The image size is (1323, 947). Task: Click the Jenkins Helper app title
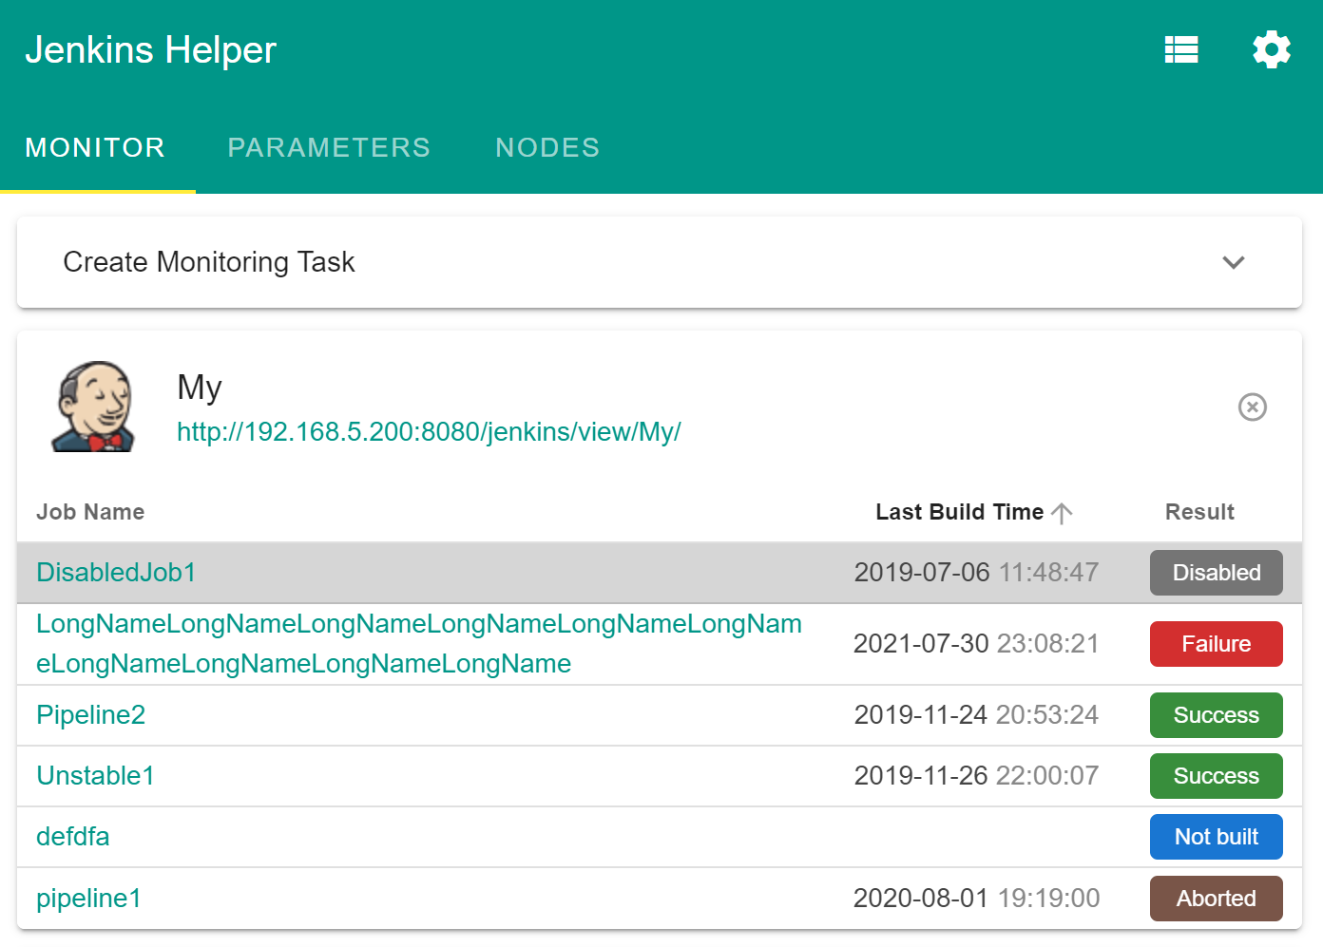[150, 50]
